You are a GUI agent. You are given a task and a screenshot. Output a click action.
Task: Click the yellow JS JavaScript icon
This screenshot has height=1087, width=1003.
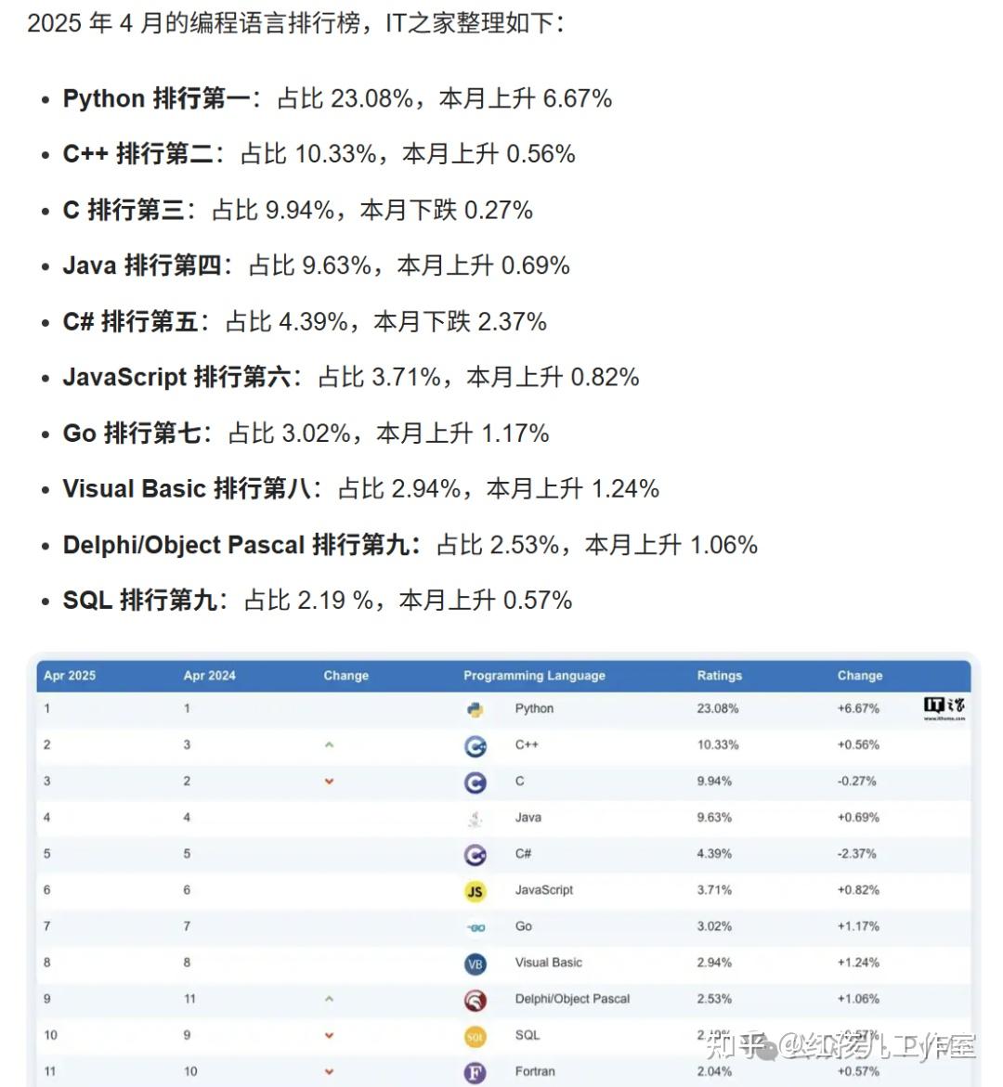click(x=475, y=891)
